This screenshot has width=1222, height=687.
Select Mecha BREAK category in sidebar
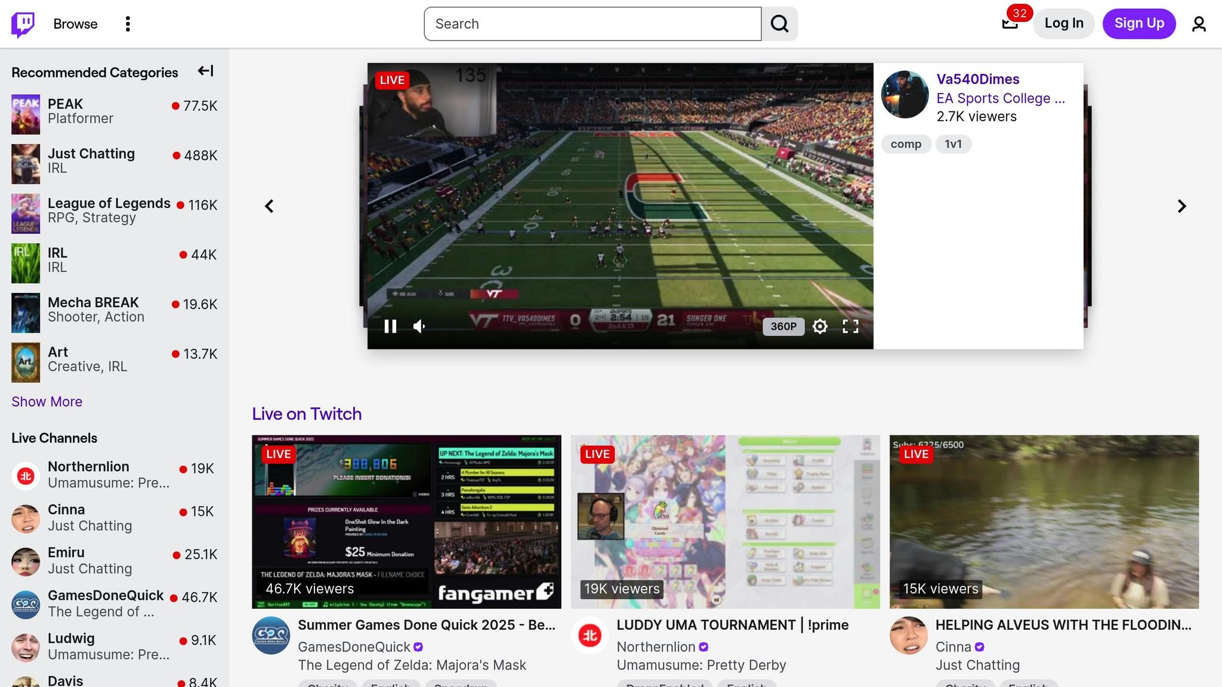tap(93, 302)
